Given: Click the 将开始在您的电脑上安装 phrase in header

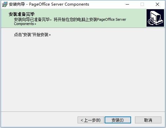Looking at the screenshot, I should [75, 19].
